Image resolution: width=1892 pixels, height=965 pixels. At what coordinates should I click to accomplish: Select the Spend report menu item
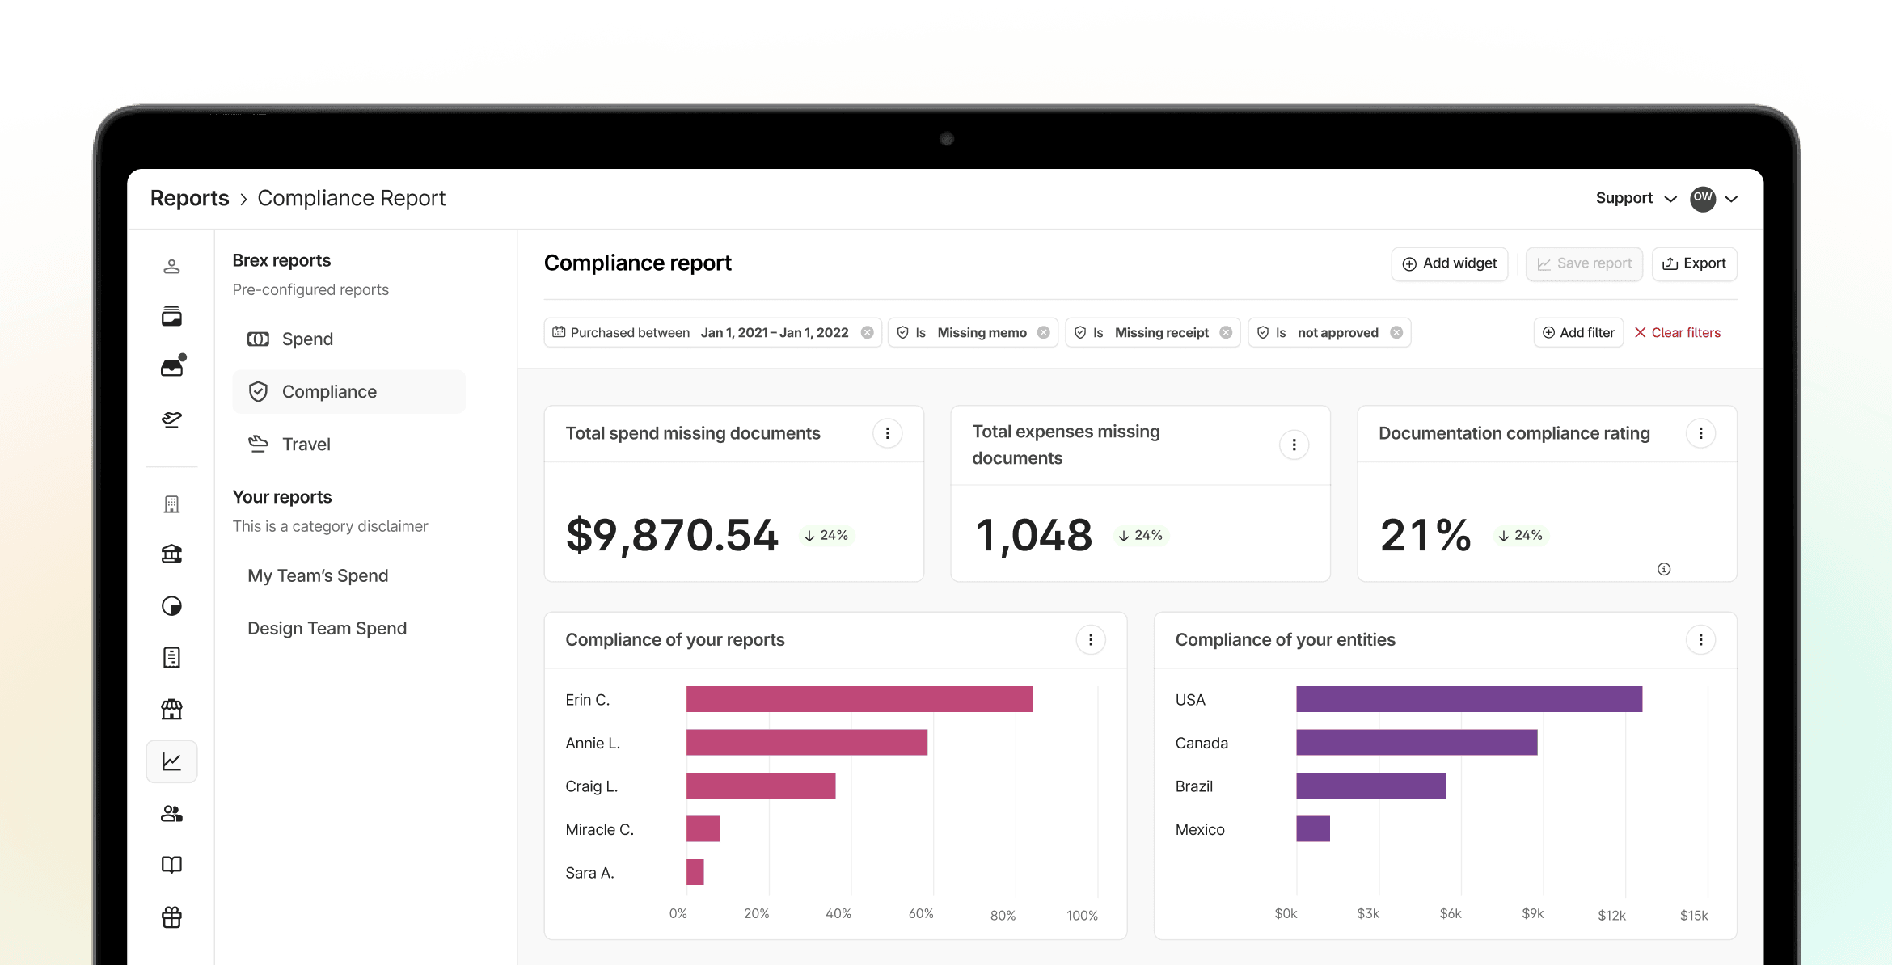307,339
